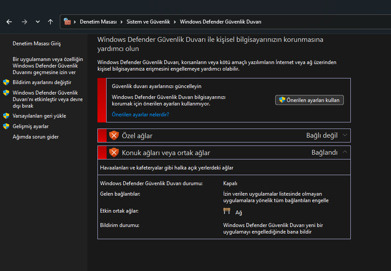
Task: Open Varsayılanları geri yükle link
Action: 39,116
